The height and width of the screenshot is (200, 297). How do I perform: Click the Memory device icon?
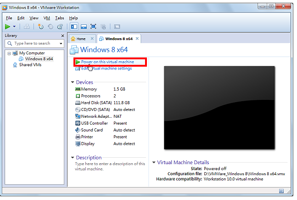pos(78,89)
